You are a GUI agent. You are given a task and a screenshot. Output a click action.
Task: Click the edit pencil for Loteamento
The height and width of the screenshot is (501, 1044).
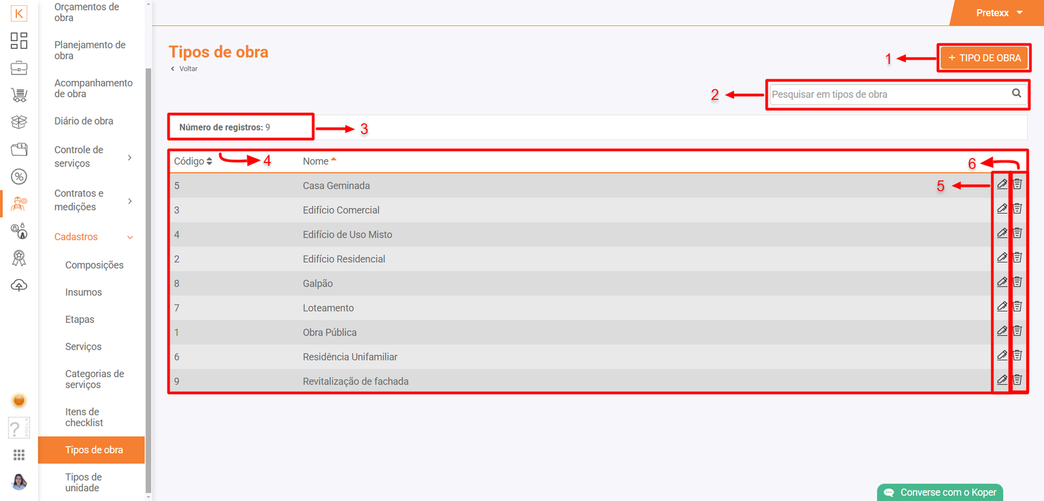[x=1002, y=307]
